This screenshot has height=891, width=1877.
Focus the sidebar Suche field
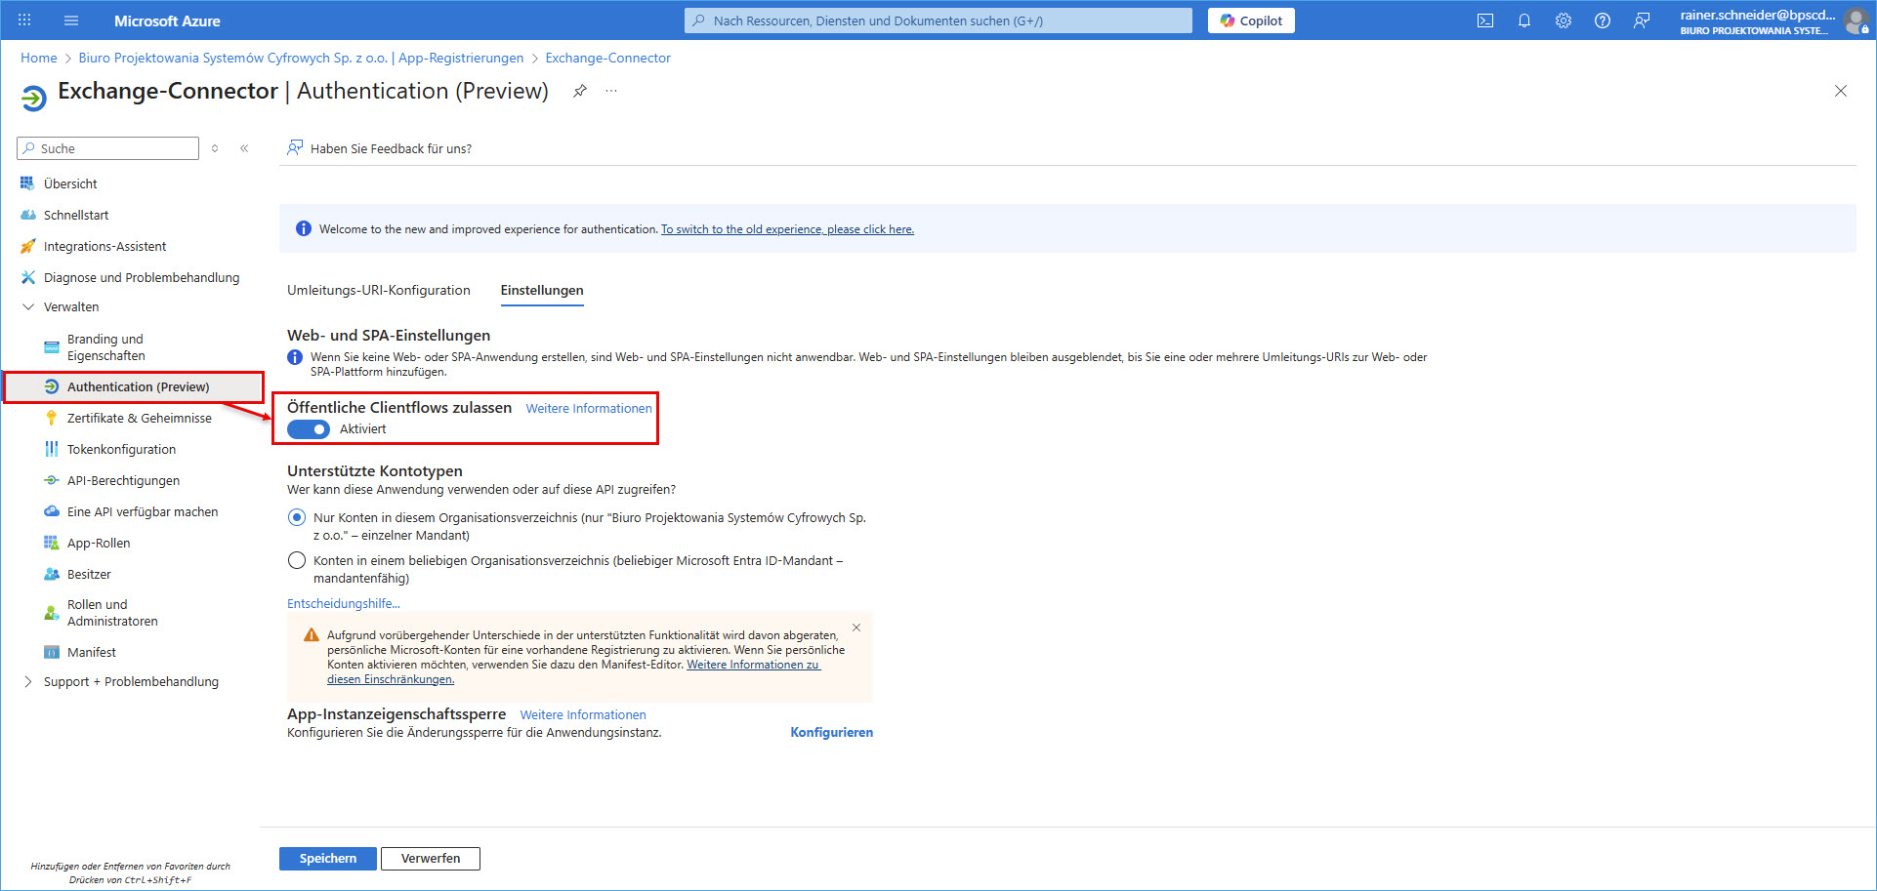coord(107,148)
